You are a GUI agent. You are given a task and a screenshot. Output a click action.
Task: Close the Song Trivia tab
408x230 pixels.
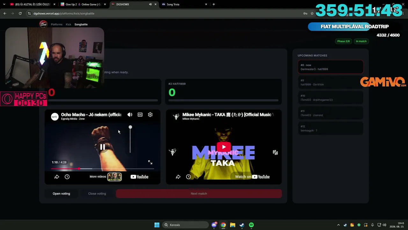(206, 4)
